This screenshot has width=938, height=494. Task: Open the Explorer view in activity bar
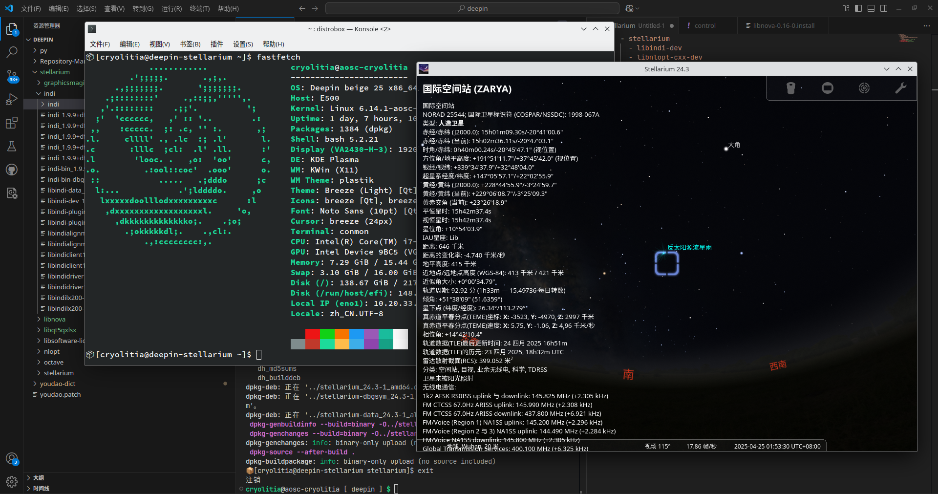click(x=12, y=29)
